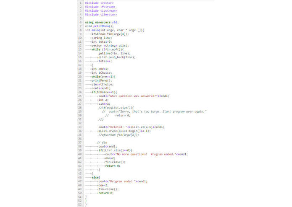Image resolution: width=292 pixels, height=207 pixels.
Task: Click the 'return 0;' statement on line 50
Action: (106, 193)
